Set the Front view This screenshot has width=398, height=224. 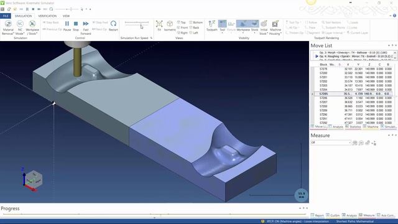182,27
